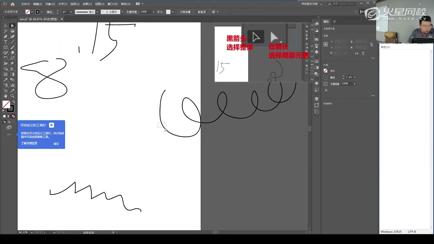434x244 pixels.
Task: Enable Draw Normal mode in toolbar
Action: (4, 122)
